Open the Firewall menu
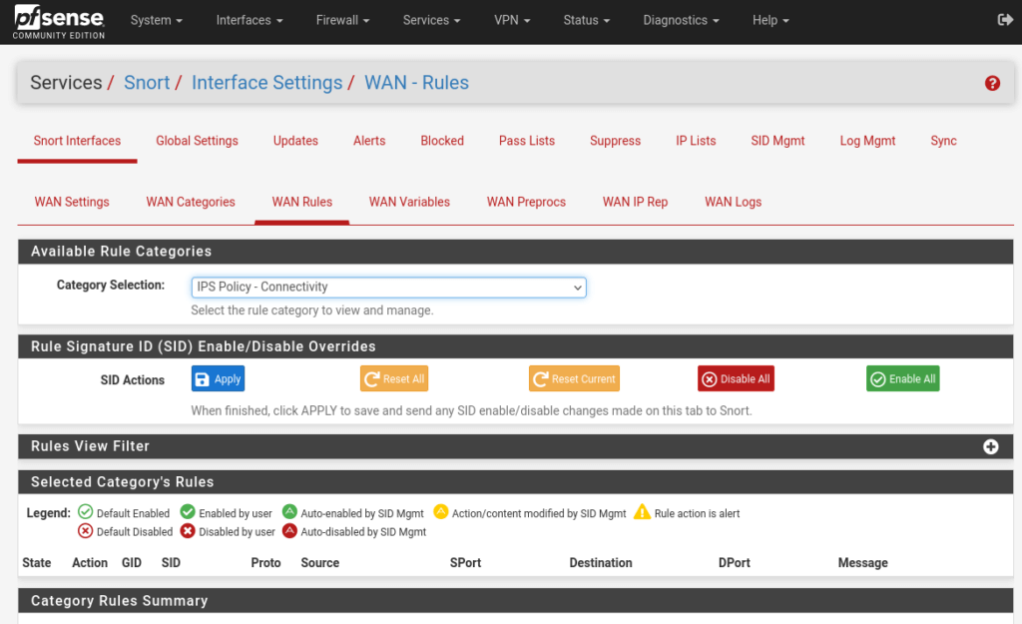1022x624 pixels. coord(343,20)
